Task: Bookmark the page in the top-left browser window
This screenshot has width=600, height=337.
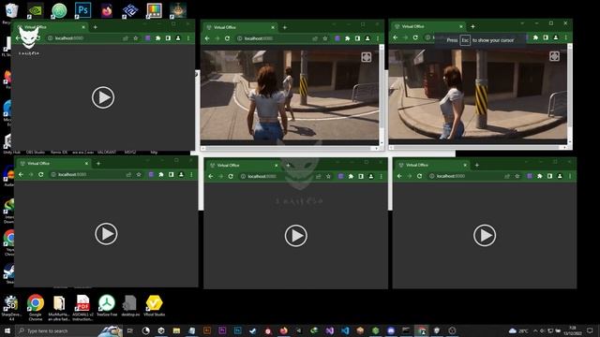Action: pyautogui.click(x=135, y=38)
